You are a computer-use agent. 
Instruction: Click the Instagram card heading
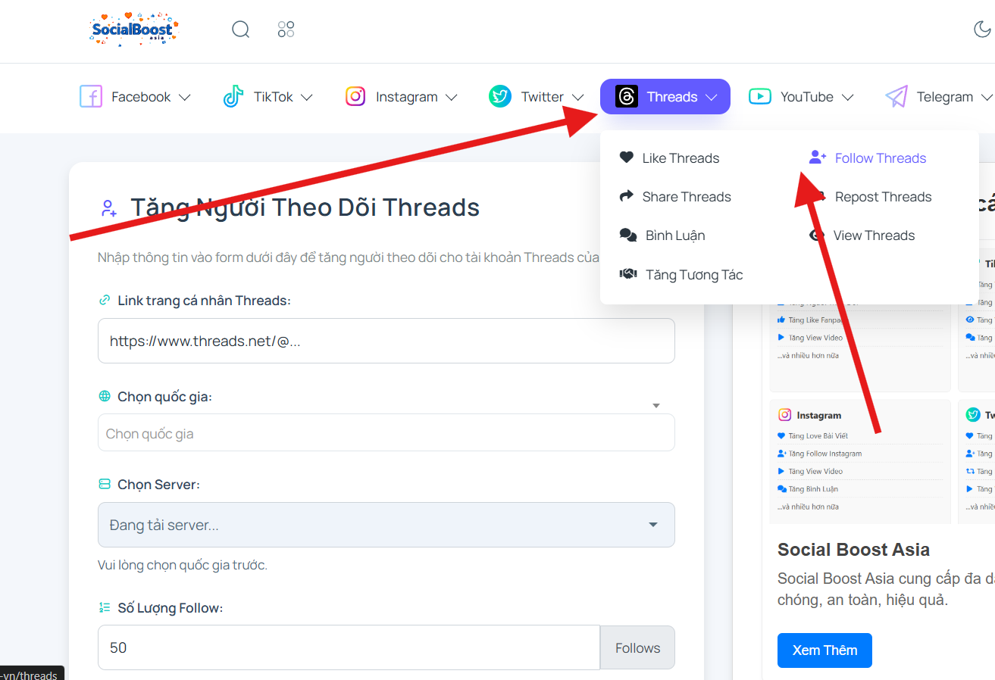pos(818,415)
